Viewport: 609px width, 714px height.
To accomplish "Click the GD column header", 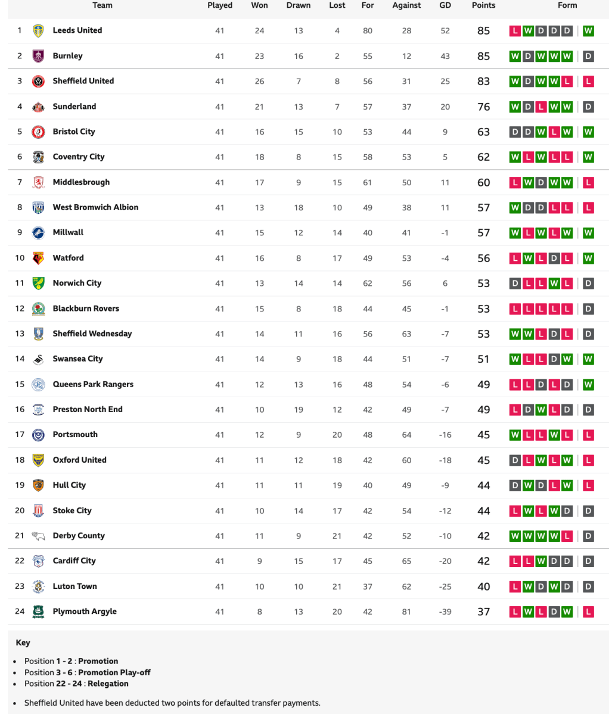I will click(445, 5).
